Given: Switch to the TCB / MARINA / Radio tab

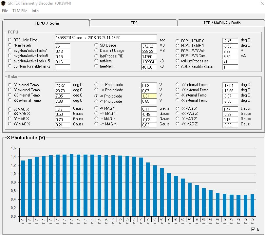Looking at the screenshot, I should pyautogui.click(x=221, y=23).
